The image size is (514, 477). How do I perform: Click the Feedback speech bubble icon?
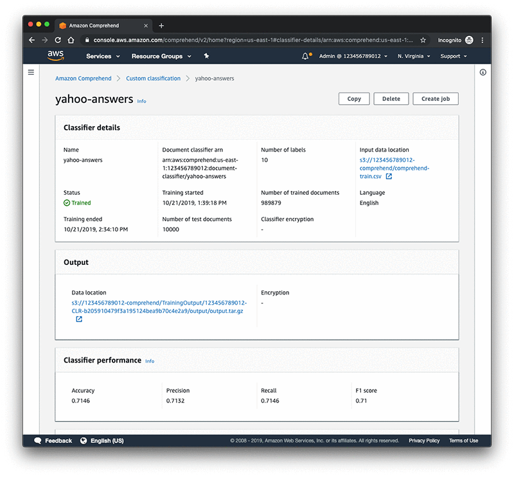tap(38, 440)
